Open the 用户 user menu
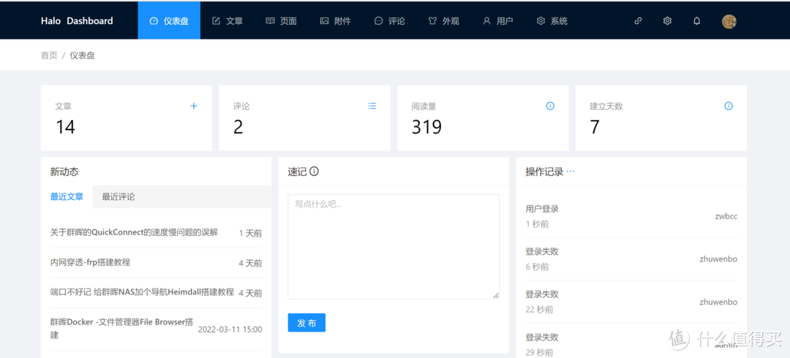 pyautogui.click(x=498, y=20)
